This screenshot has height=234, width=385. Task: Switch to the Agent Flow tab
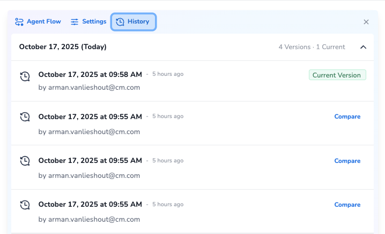tap(43, 22)
